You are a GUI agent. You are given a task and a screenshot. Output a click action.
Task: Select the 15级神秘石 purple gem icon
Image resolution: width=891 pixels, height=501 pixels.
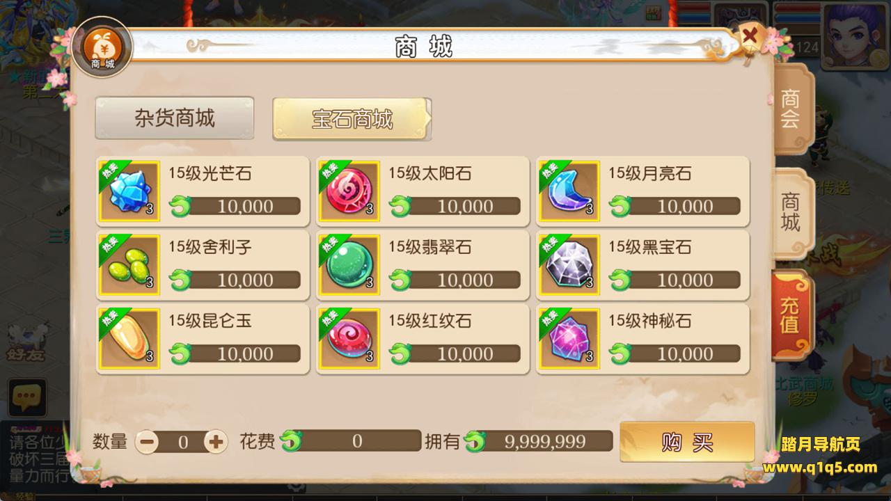(x=569, y=337)
